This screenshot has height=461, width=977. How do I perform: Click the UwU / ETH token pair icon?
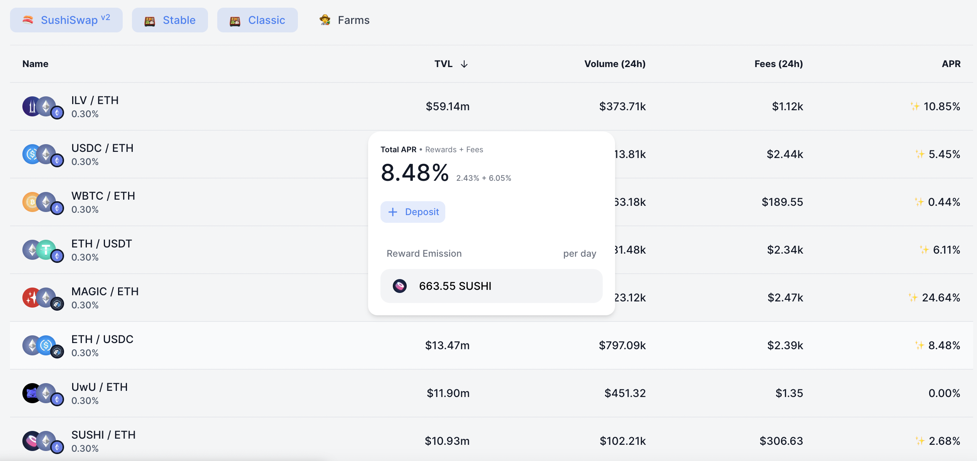[x=43, y=394]
